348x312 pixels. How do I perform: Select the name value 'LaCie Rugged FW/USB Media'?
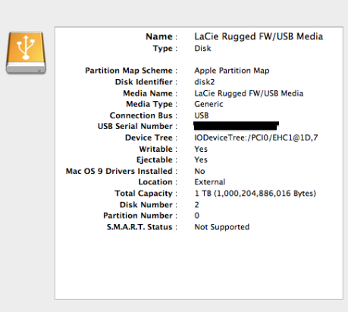pos(259,36)
